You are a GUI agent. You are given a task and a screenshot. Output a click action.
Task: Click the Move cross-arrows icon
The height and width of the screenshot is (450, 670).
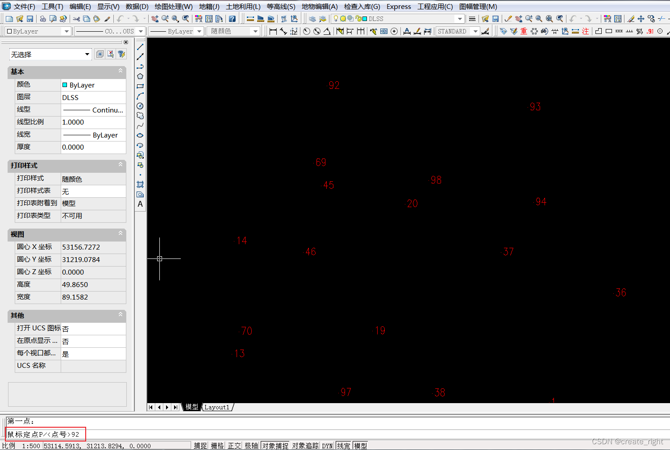(x=641, y=19)
